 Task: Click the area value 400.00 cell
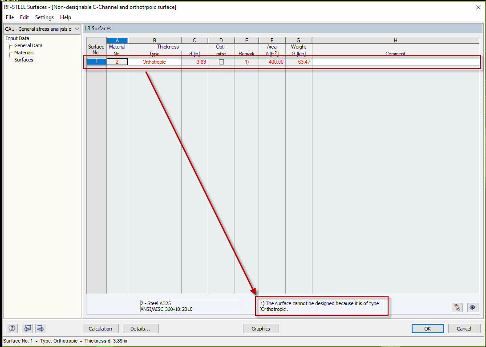click(272, 62)
